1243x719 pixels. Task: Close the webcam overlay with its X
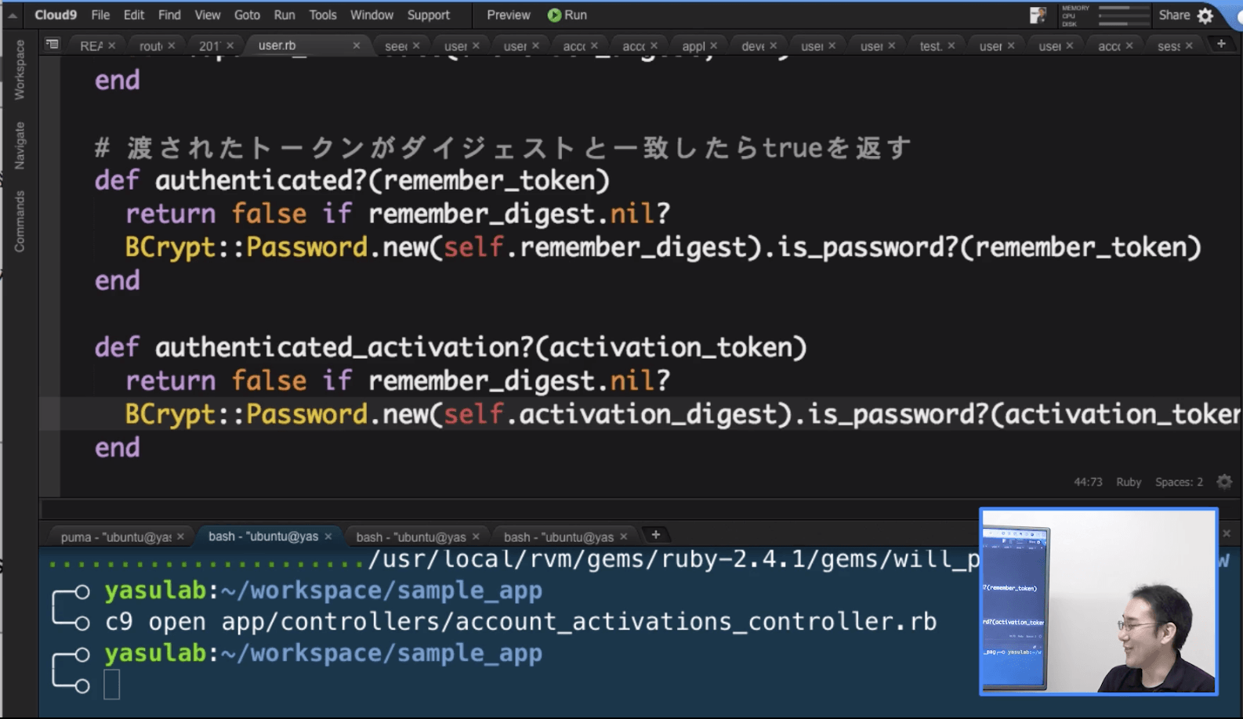click(1227, 533)
